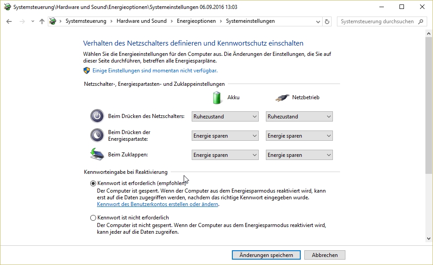This screenshot has width=433, height=265.
Task: Click the 'Änderungen speichern' button
Action: pos(266,255)
